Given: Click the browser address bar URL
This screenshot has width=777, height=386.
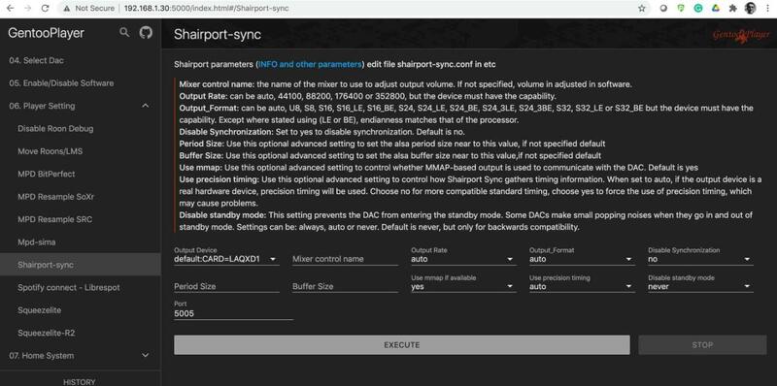Looking at the screenshot, I should pyautogui.click(x=206, y=9).
